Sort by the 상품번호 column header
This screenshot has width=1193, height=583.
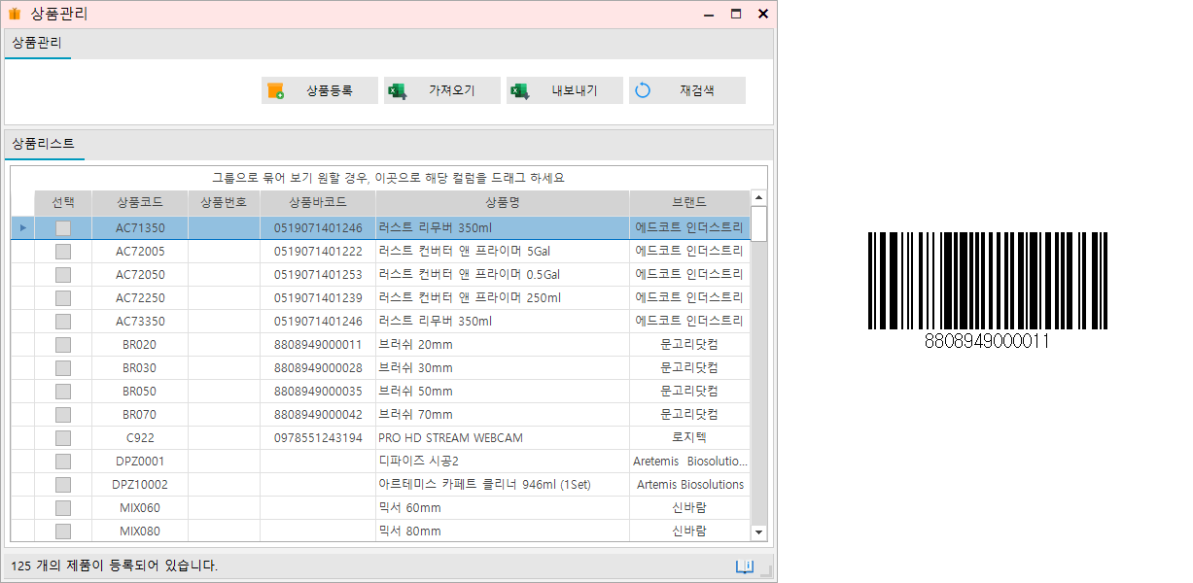tap(224, 203)
